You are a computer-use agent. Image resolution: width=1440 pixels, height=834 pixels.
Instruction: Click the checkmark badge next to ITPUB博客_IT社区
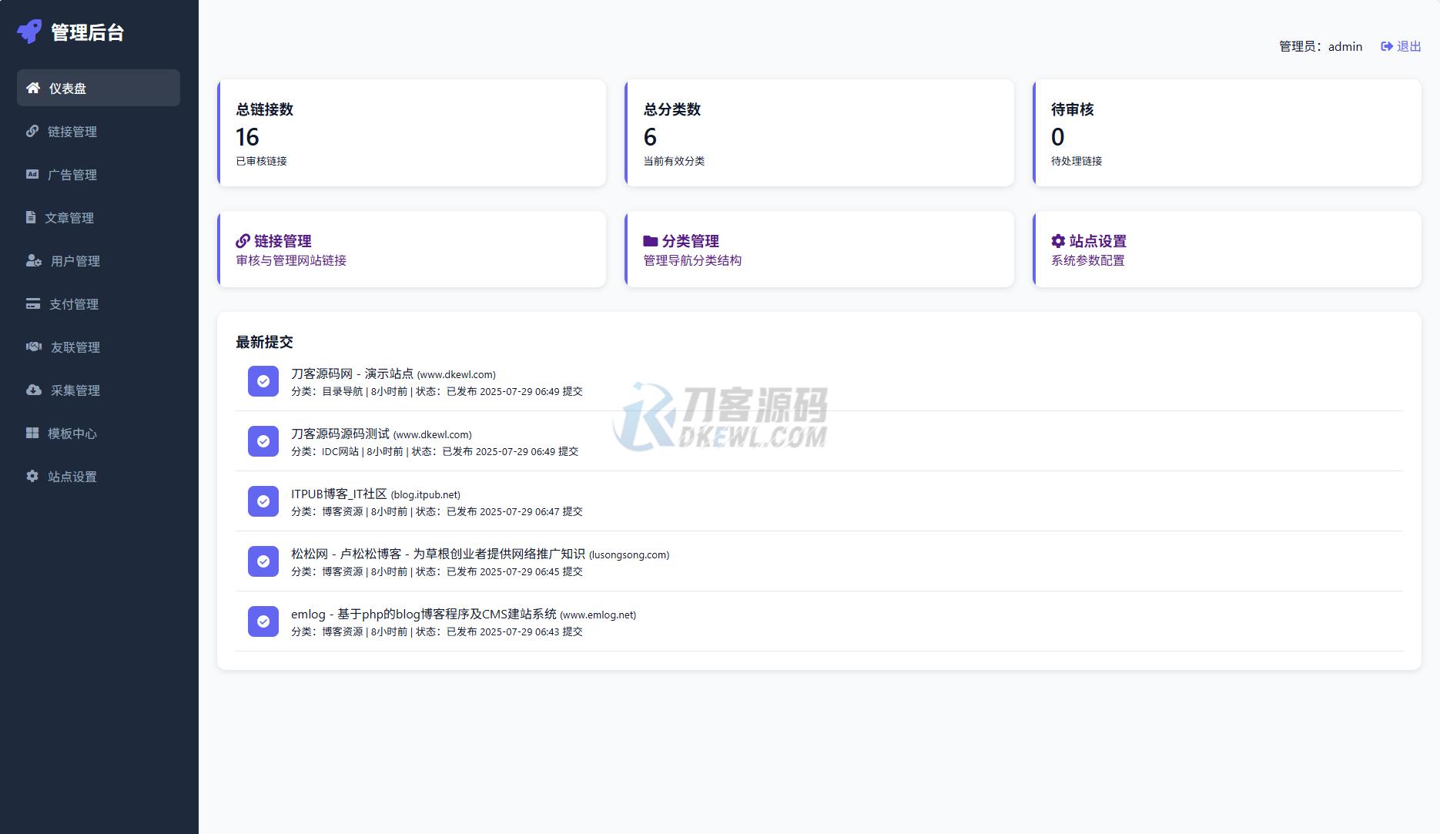tap(263, 501)
